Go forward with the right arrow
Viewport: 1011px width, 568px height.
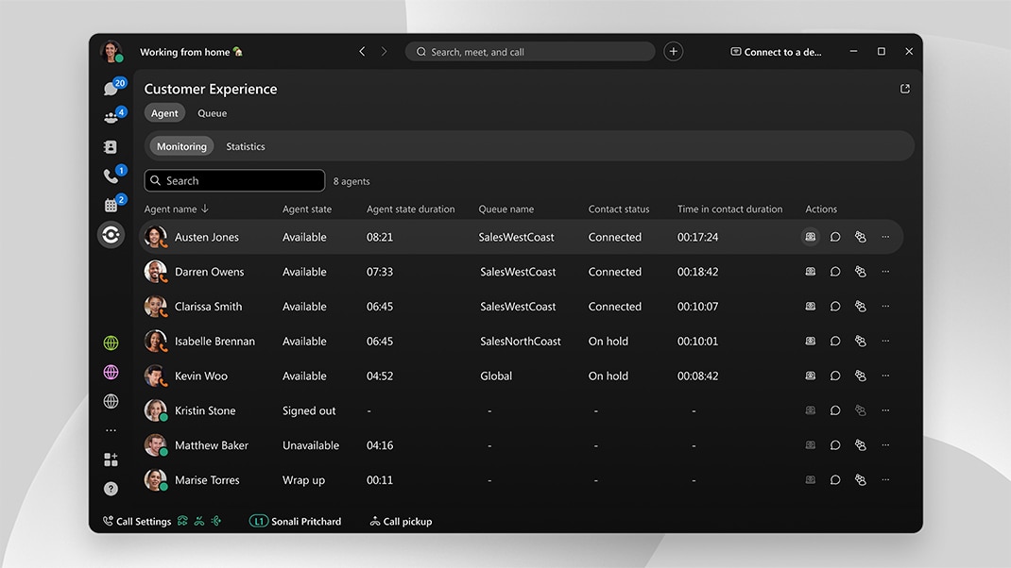[385, 52]
